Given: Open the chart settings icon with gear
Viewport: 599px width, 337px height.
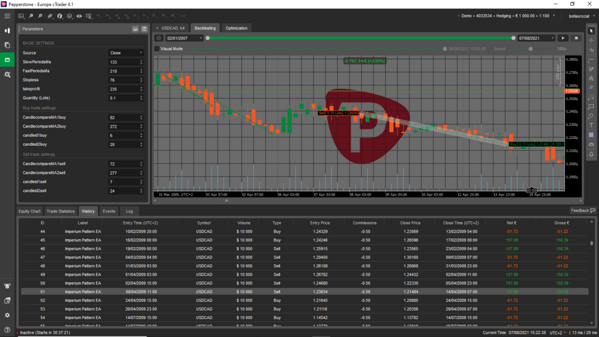Looking at the screenshot, I should 89,16.
